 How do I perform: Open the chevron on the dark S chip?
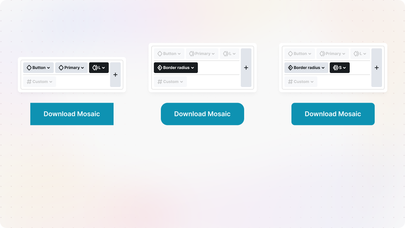(x=344, y=68)
